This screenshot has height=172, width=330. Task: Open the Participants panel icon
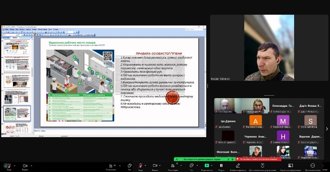tap(111, 165)
